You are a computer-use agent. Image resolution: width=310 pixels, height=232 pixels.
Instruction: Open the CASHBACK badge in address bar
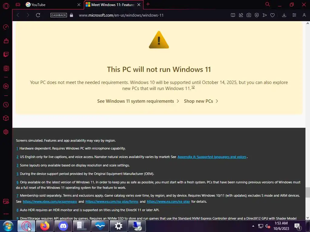point(58,15)
